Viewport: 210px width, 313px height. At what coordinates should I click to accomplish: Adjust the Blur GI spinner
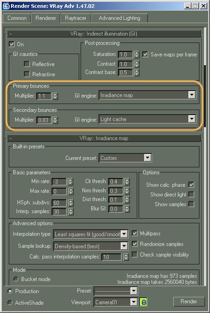(127, 209)
